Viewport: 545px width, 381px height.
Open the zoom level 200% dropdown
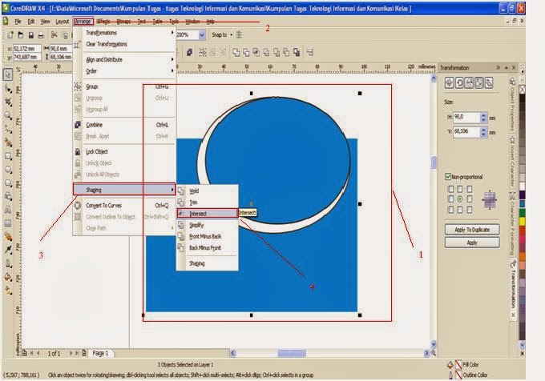click(x=202, y=34)
